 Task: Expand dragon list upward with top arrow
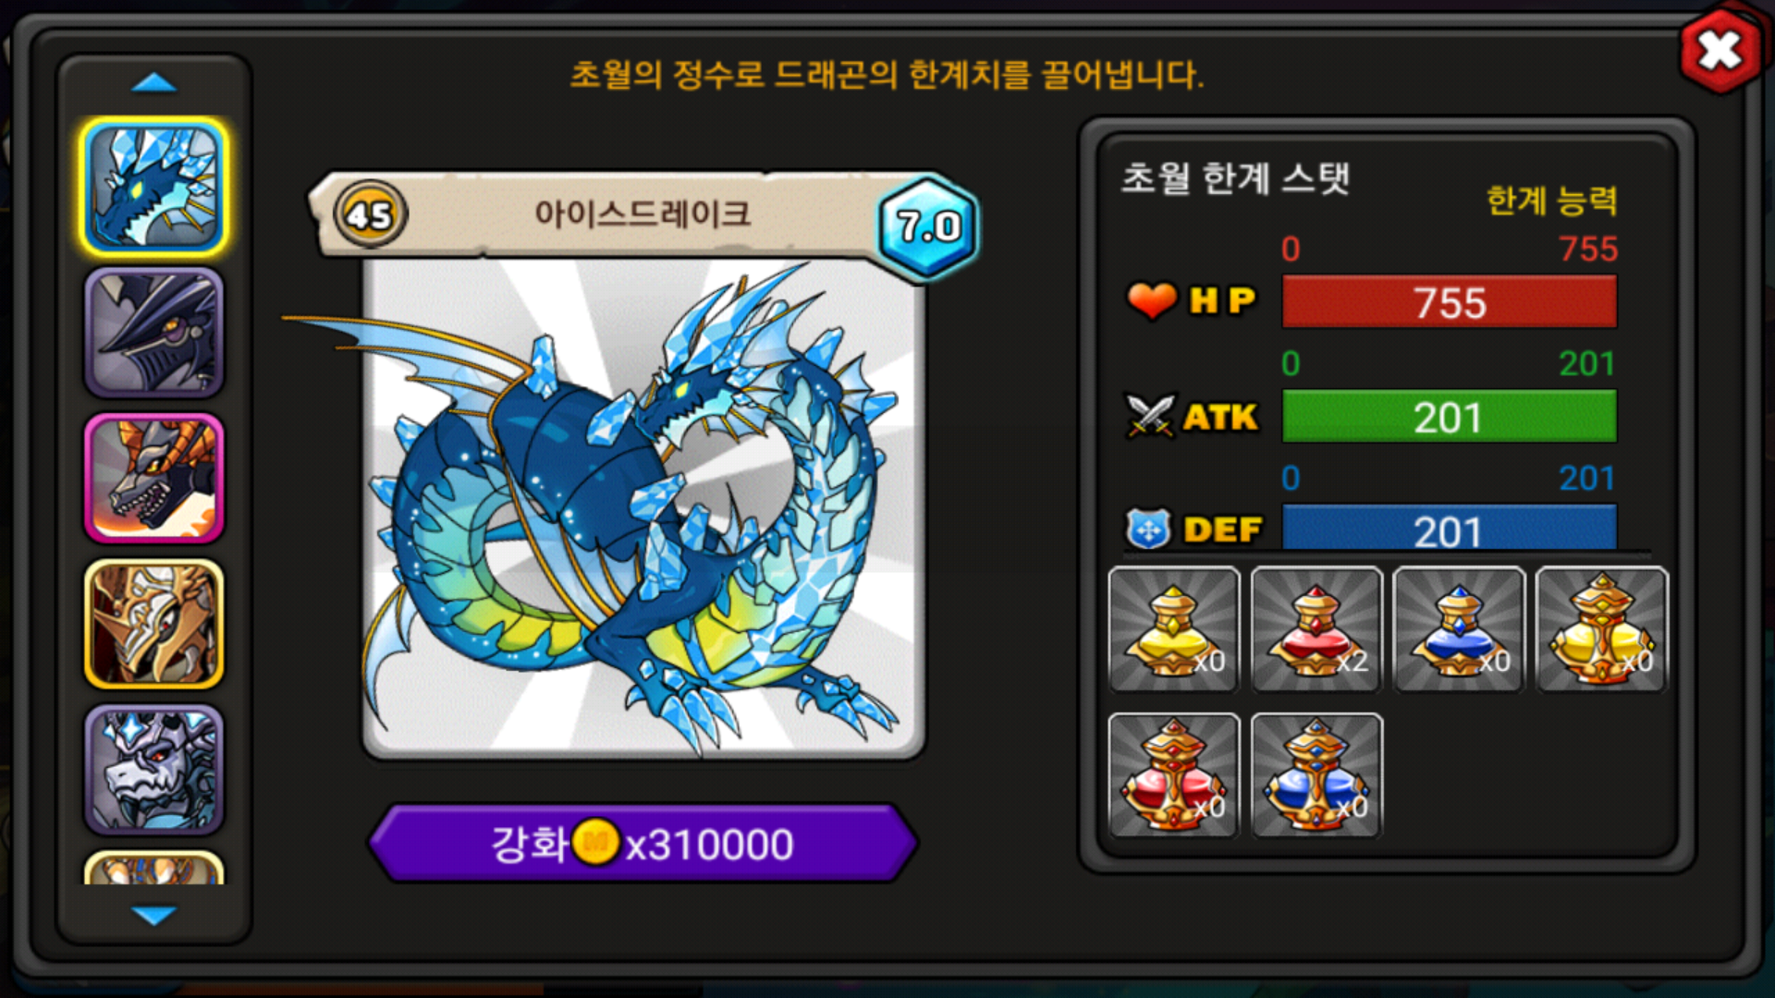coord(153,83)
